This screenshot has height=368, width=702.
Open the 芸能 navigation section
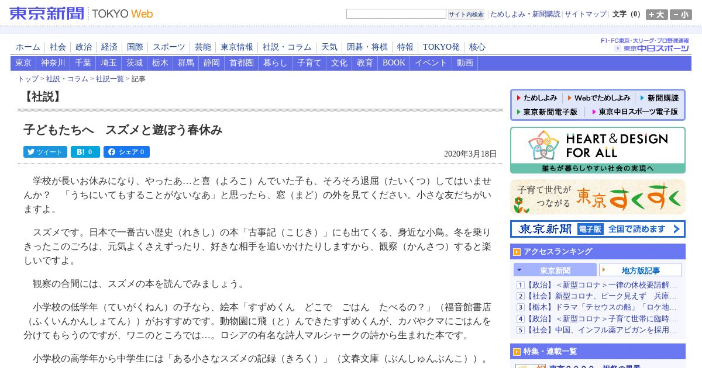[x=203, y=47]
